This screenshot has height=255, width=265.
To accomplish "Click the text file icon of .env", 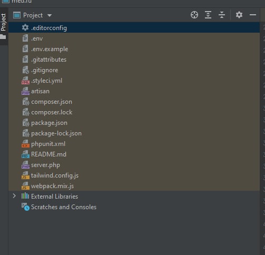I will click(x=25, y=38).
